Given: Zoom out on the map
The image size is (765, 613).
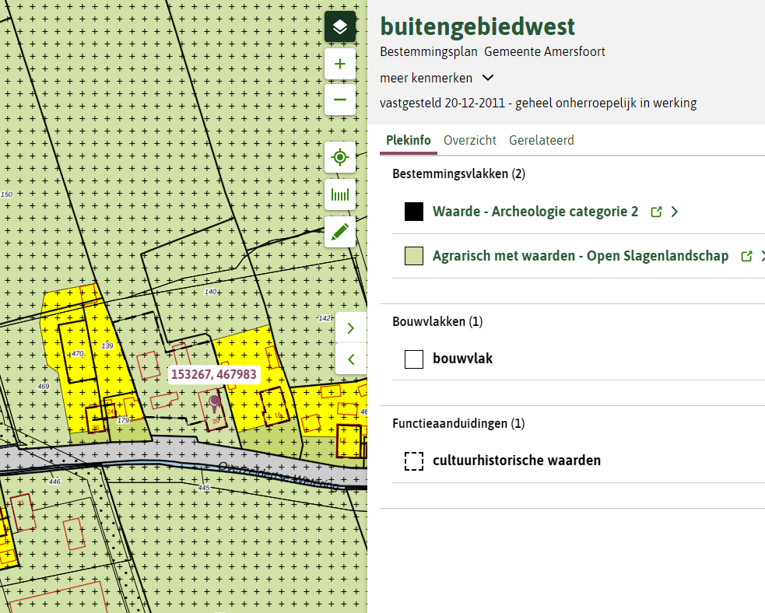Looking at the screenshot, I should tap(340, 100).
